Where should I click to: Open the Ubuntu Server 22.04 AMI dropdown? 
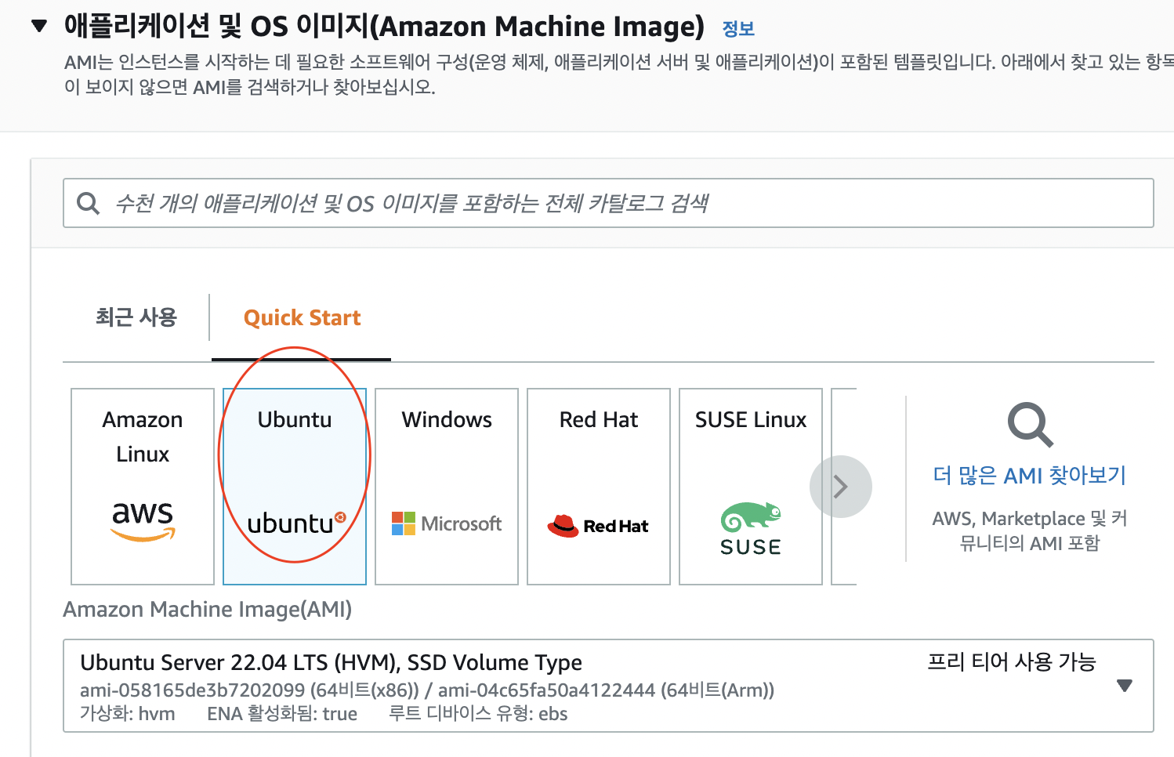pyautogui.click(x=608, y=686)
